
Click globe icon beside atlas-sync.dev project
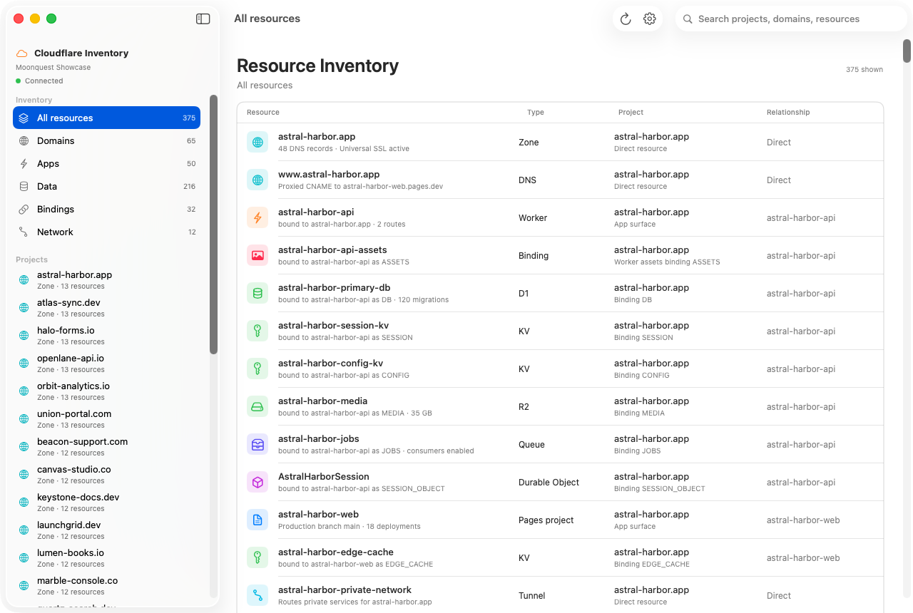click(24, 308)
